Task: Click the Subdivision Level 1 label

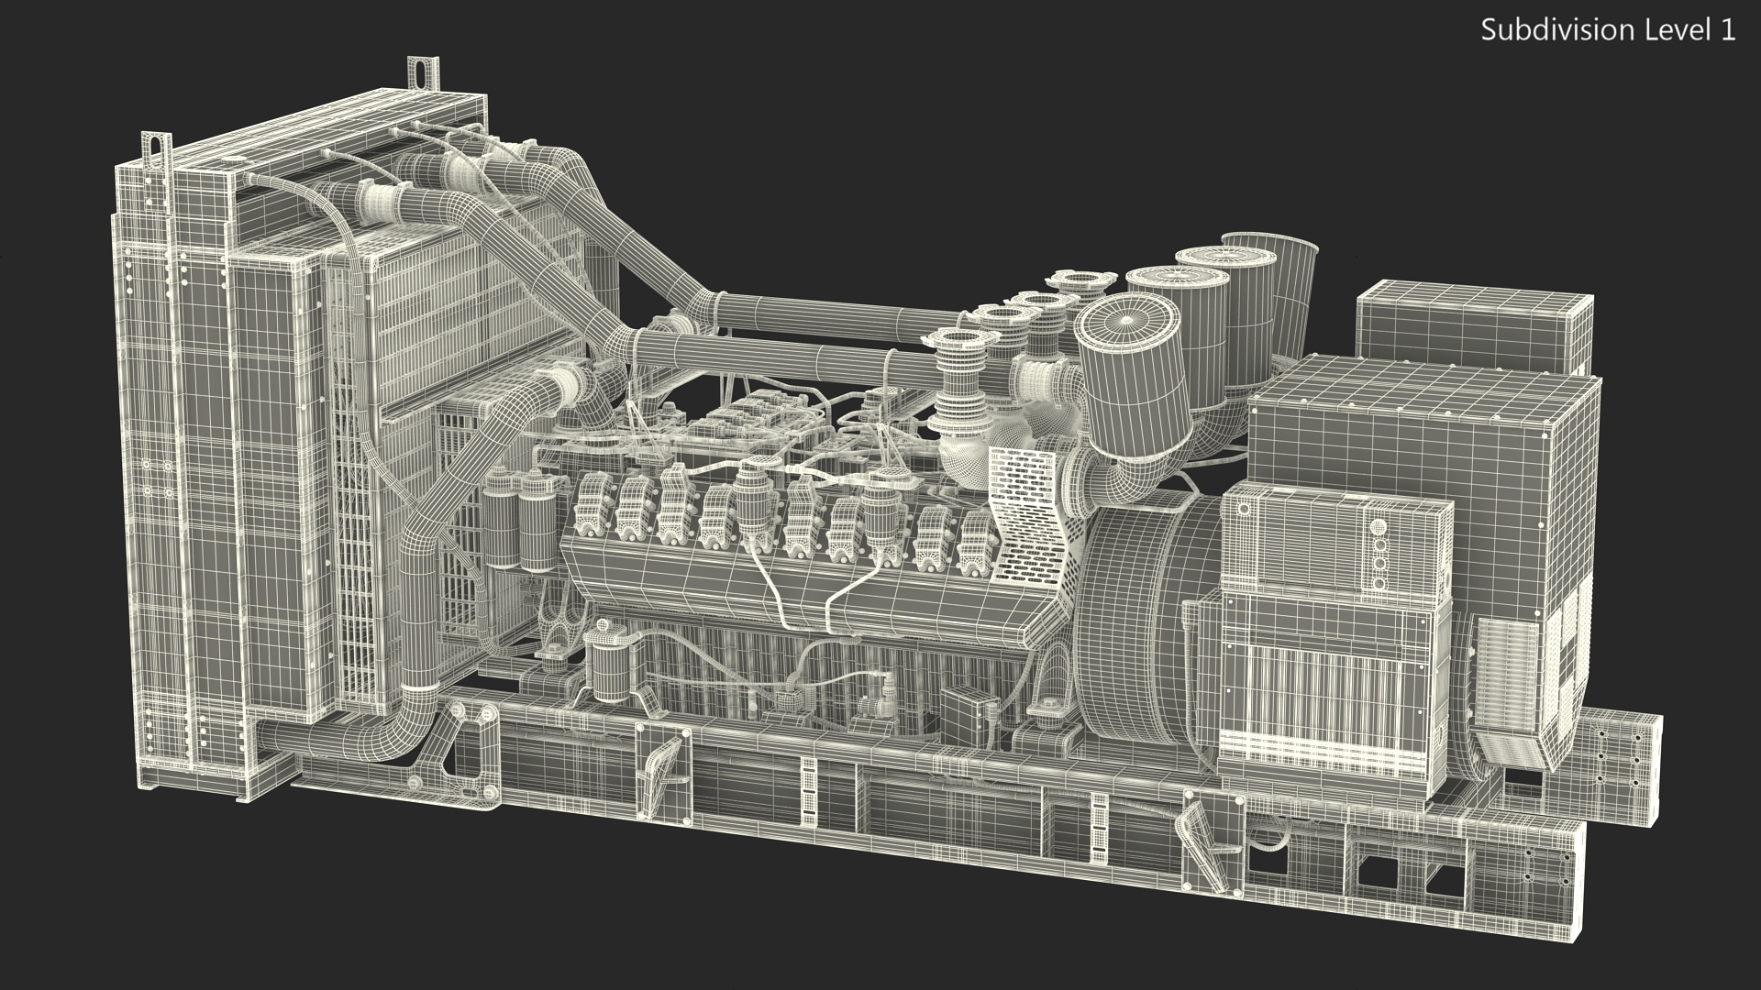Action: tap(1608, 30)
